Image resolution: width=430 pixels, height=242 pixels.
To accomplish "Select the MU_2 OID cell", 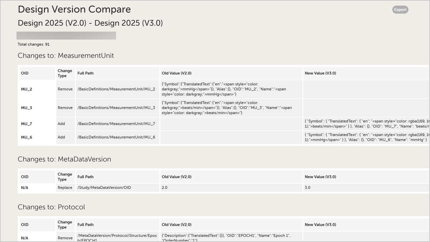I will coord(37,89).
